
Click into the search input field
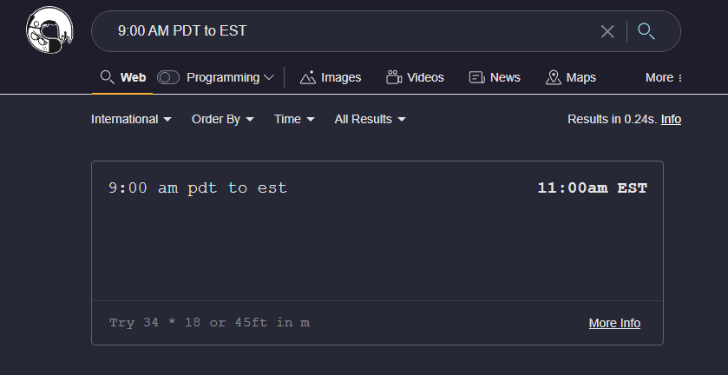click(x=347, y=31)
